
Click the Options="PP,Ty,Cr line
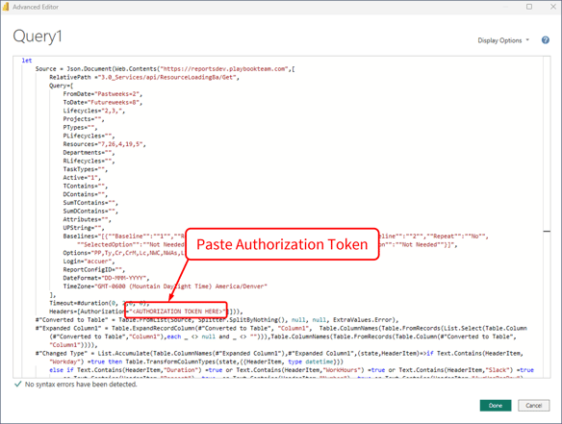(x=123, y=253)
